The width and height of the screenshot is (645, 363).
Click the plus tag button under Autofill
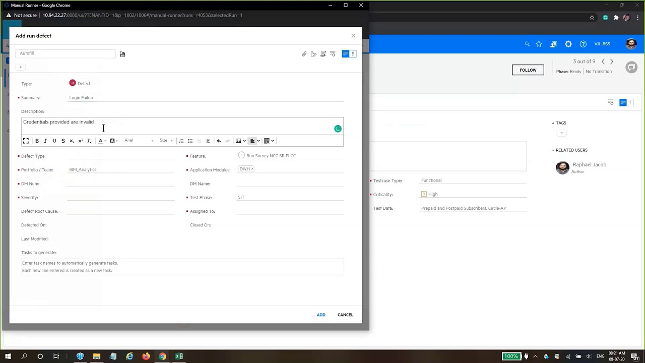[21, 67]
